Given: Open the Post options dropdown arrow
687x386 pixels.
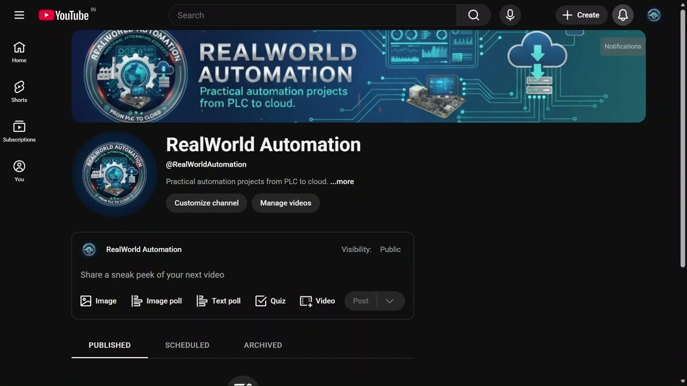Looking at the screenshot, I should (390, 301).
